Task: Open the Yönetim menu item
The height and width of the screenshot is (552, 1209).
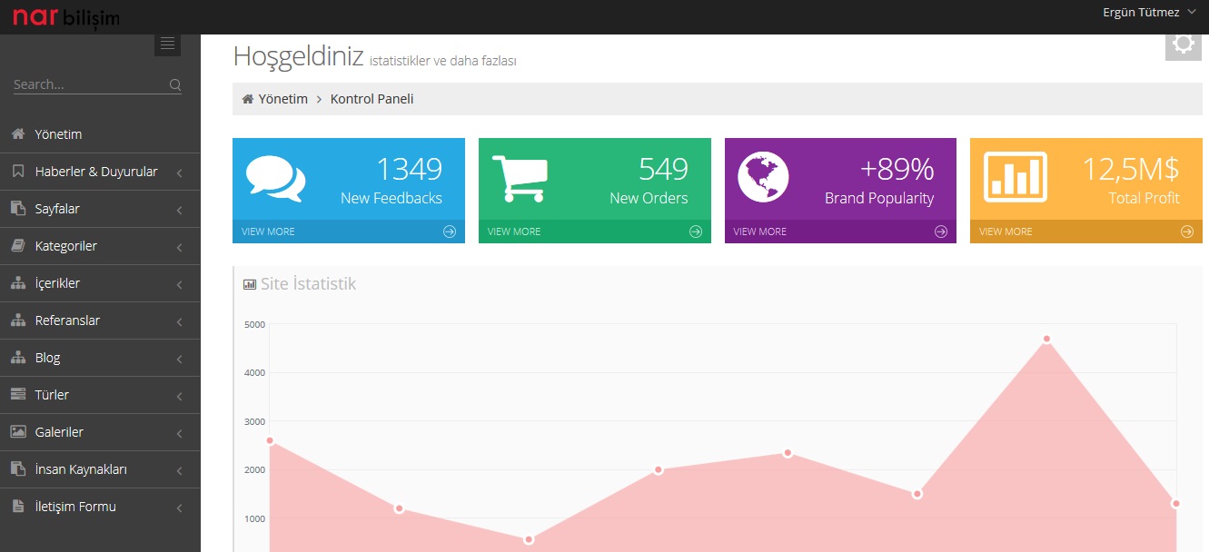Action: click(x=100, y=134)
